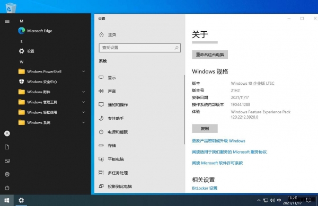The width and height of the screenshot is (318, 206).
Task: Click the 关于 page heading
Action: tap(200, 34)
